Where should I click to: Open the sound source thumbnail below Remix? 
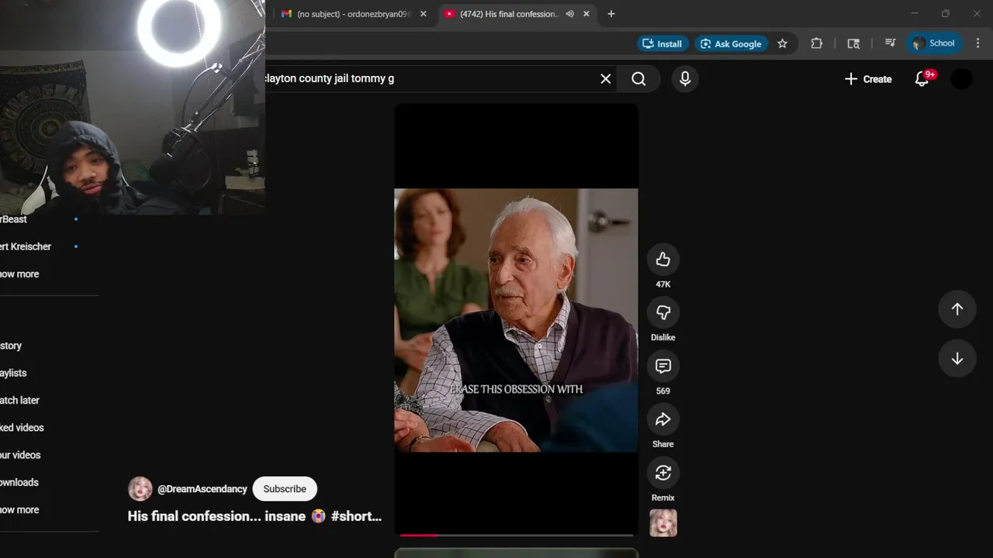click(663, 523)
